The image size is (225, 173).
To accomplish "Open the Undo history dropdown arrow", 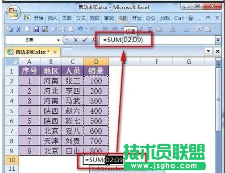I will tap(86, 29).
